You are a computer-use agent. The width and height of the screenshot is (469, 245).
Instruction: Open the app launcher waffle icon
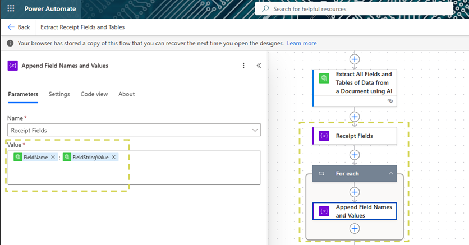click(11, 9)
